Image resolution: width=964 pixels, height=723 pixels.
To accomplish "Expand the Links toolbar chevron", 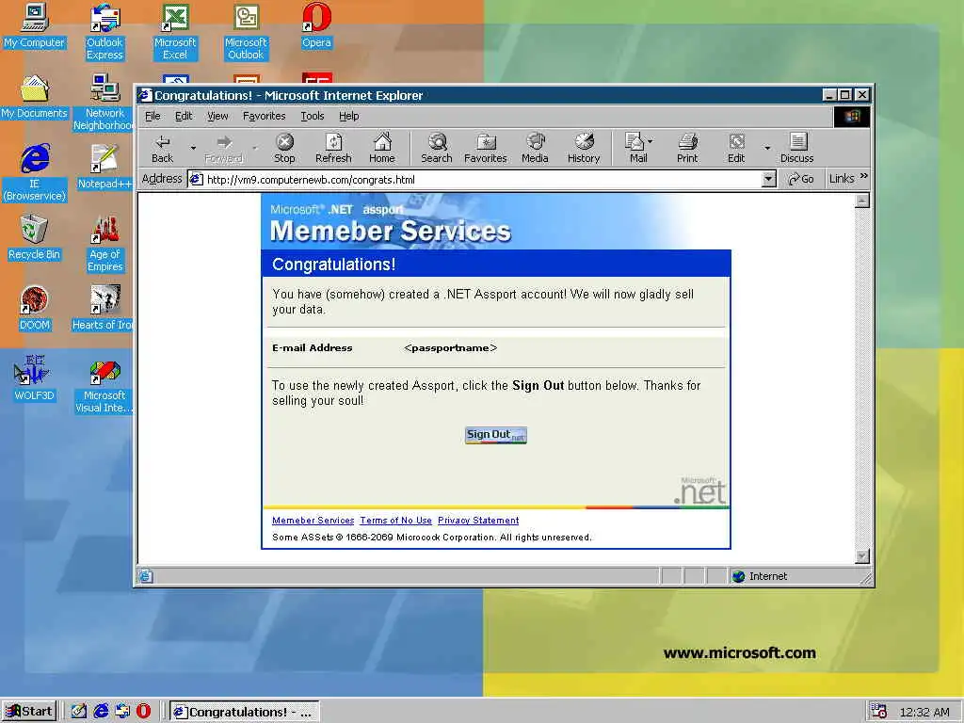I will click(864, 176).
